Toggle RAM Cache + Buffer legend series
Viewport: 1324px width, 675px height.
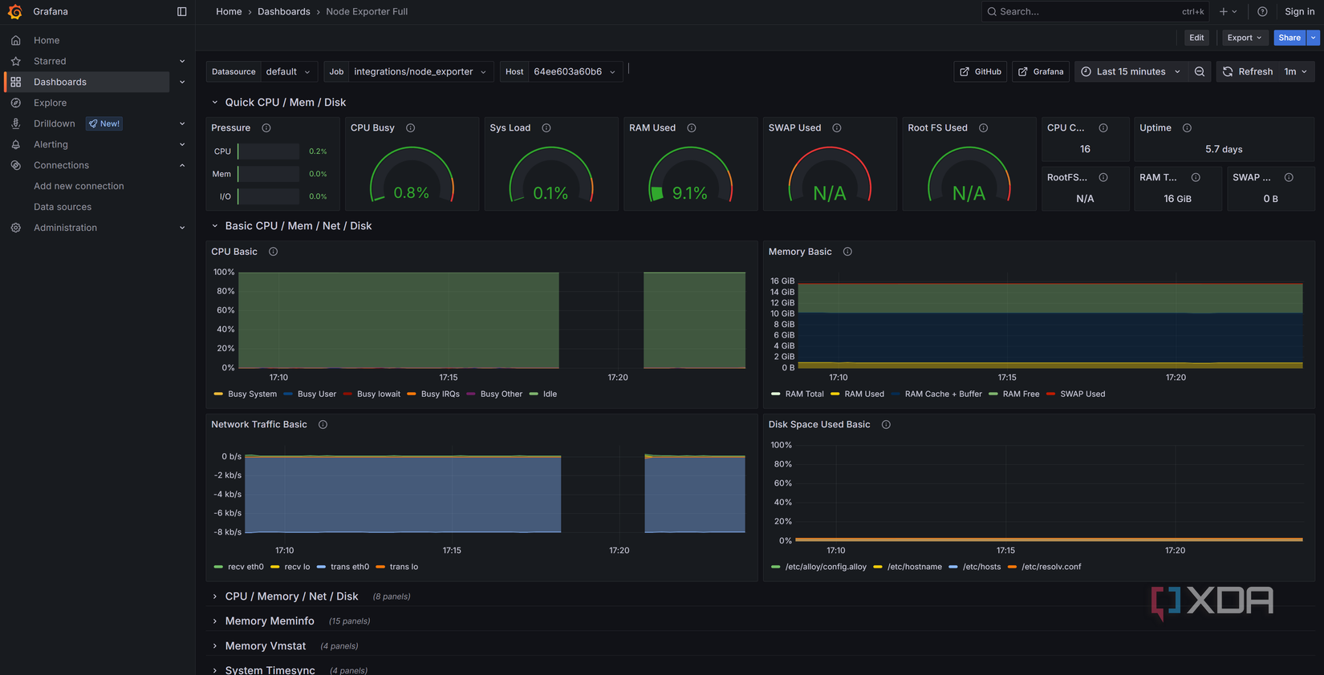[x=943, y=394]
